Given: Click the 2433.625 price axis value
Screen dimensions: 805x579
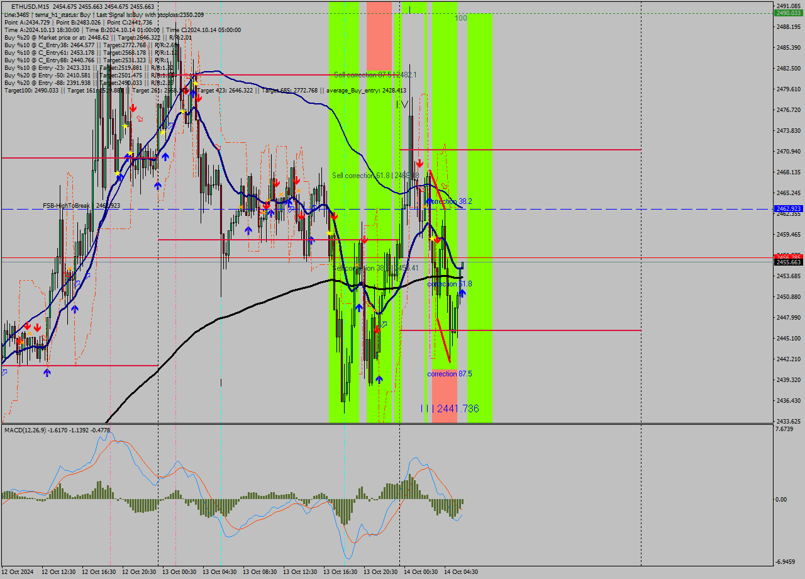Looking at the screenshot, I should (790, 422).
